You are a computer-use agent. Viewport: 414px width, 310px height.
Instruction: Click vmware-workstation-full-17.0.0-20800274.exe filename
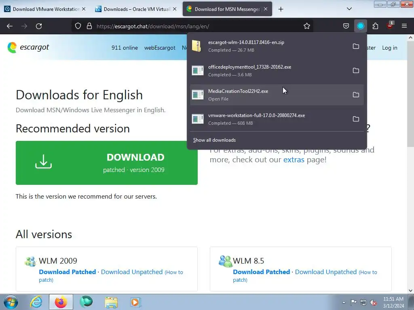[x=256, y=115]
